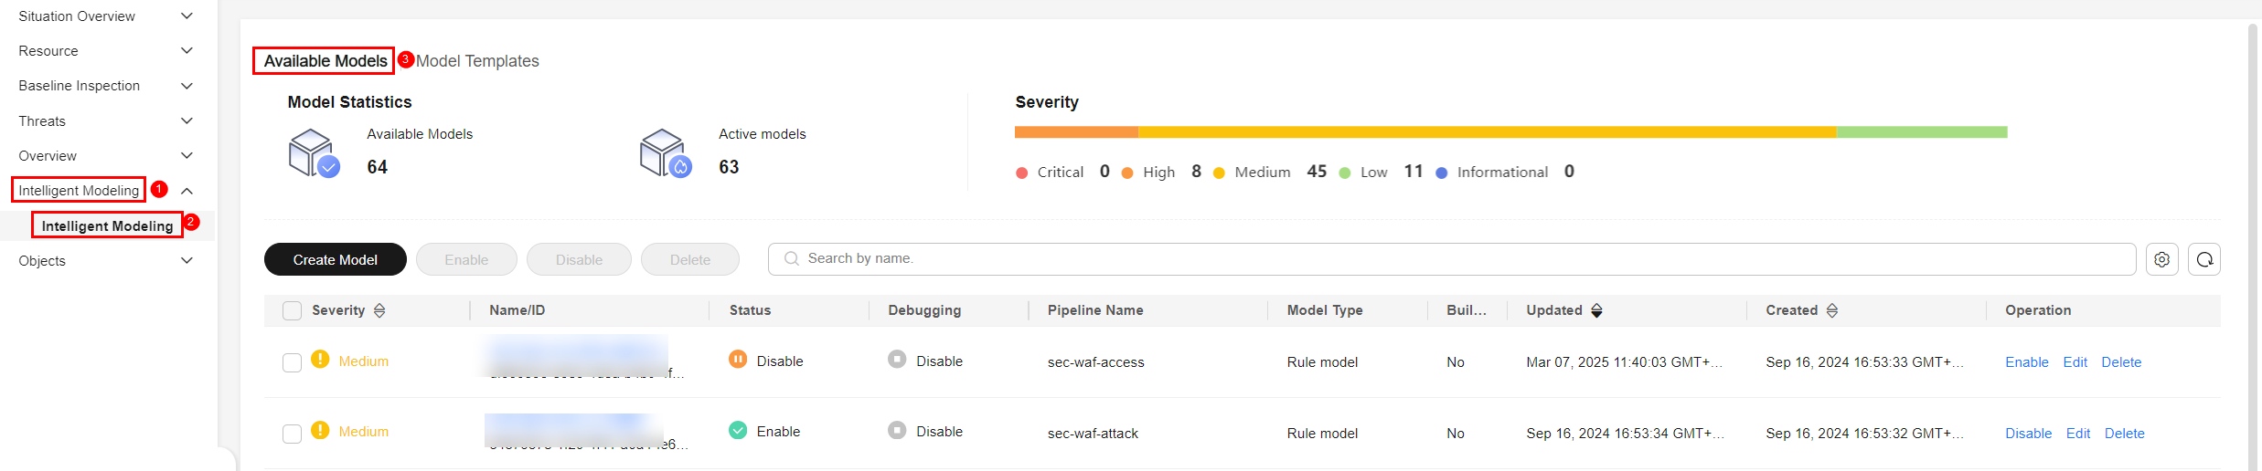Image resolution: width=2262 pixels, height=471 pixels.
Task: Click the Updated column sort icon
Action: point(1596,310)
